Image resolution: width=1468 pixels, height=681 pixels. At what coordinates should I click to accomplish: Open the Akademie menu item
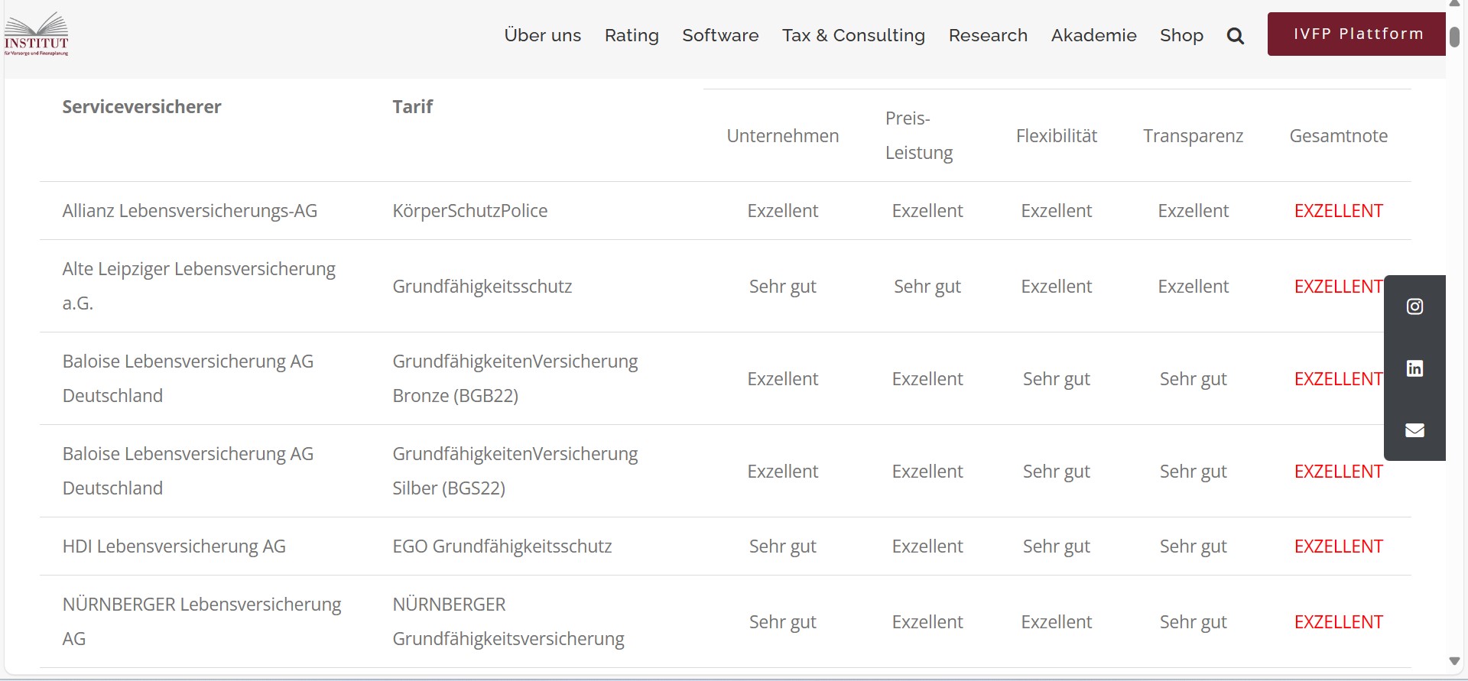pyautogui.click(x=1093, y=35)
